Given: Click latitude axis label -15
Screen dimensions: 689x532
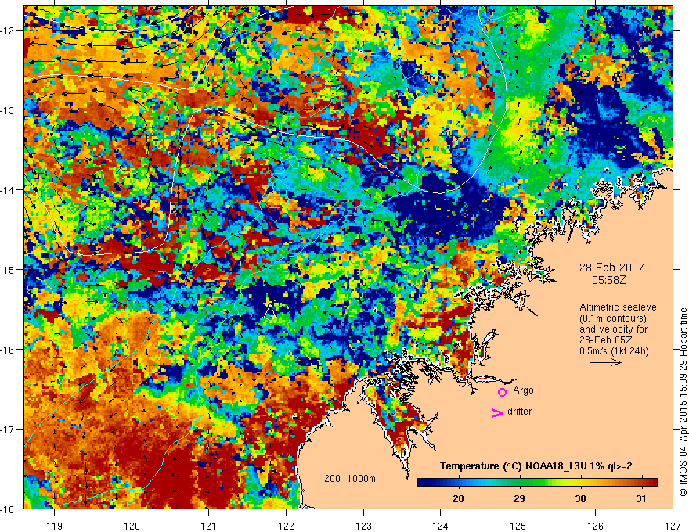Looking at the screenshot, I should tap(8, 270).
